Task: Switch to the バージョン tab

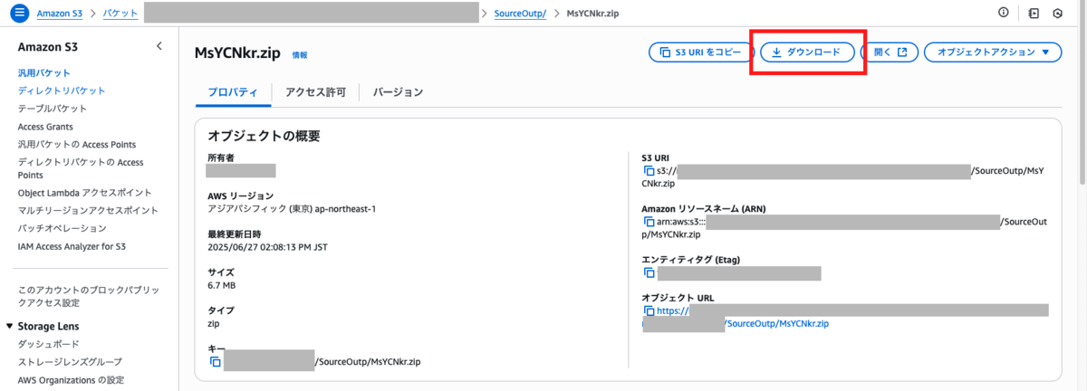Action: tap(398, 92)
